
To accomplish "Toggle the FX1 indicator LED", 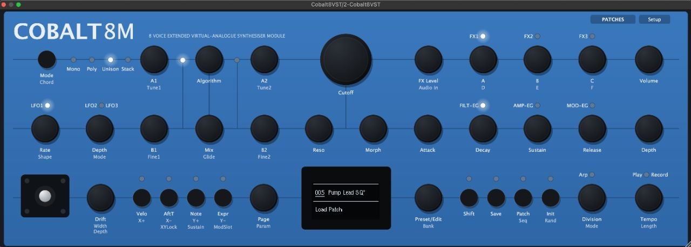I will pyautogui.click(x=483, y=37).
